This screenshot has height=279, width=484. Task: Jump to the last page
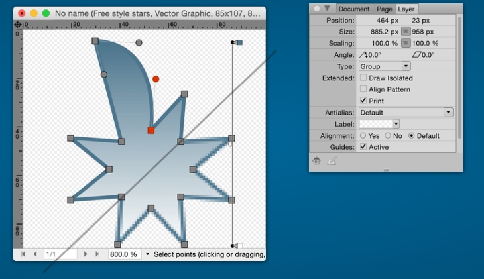97,254
